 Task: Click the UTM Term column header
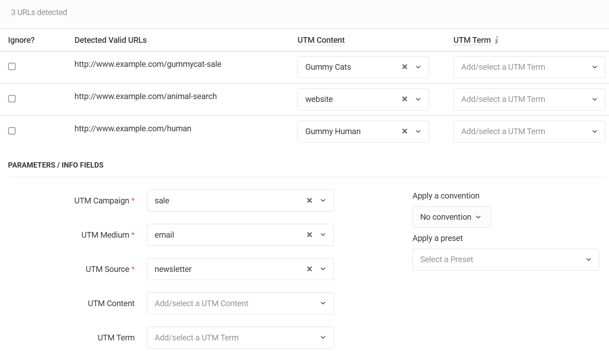472,40
